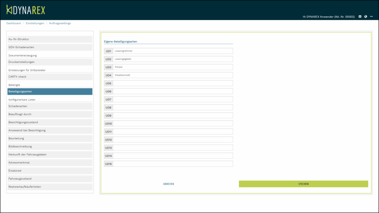Select Au-Nr-Struktur in the sidebar

coord(50,39)
